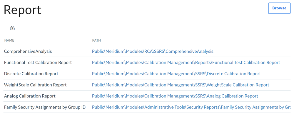Open the Functional Test Calibration Report path link
294x114 pixels.
tap(186, 63)
